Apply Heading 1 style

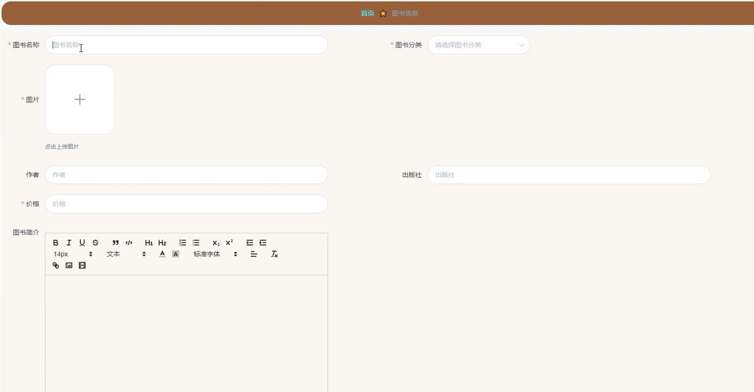coord(149,243)
